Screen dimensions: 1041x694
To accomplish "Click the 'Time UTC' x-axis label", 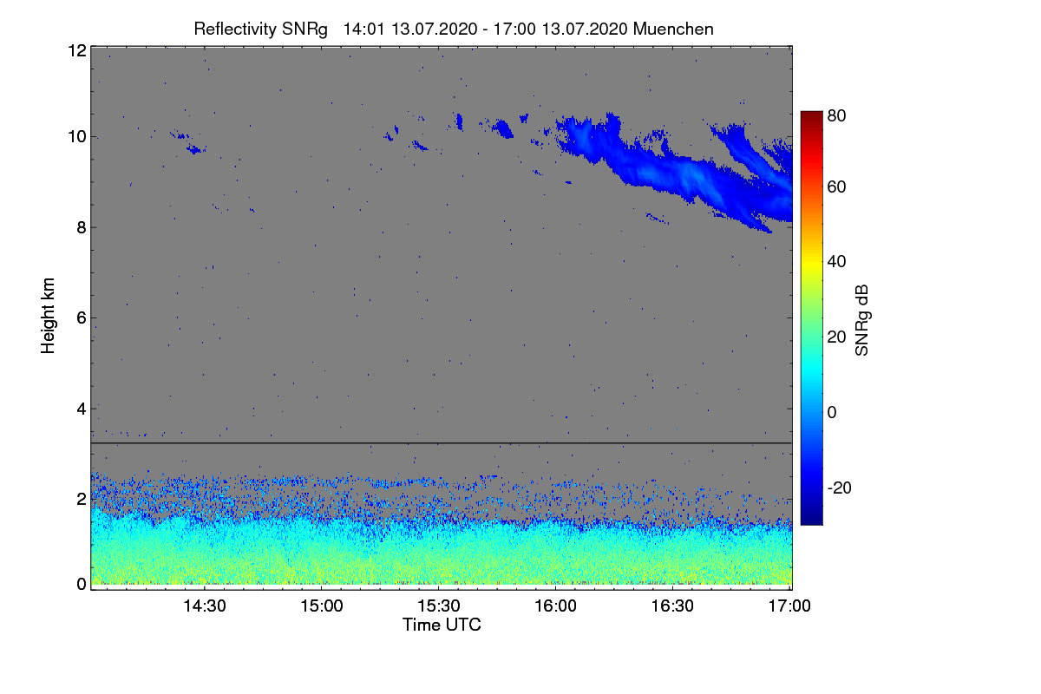I will 442,625.
